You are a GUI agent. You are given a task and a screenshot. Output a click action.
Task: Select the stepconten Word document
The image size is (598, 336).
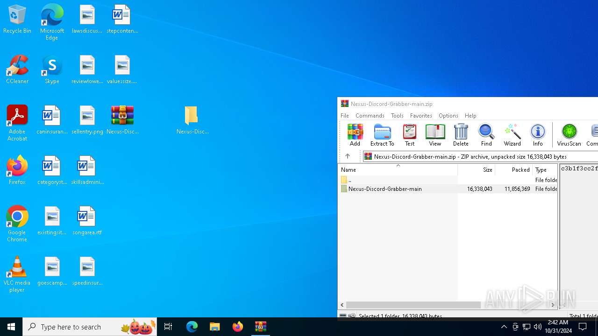[x=122, y=19]
